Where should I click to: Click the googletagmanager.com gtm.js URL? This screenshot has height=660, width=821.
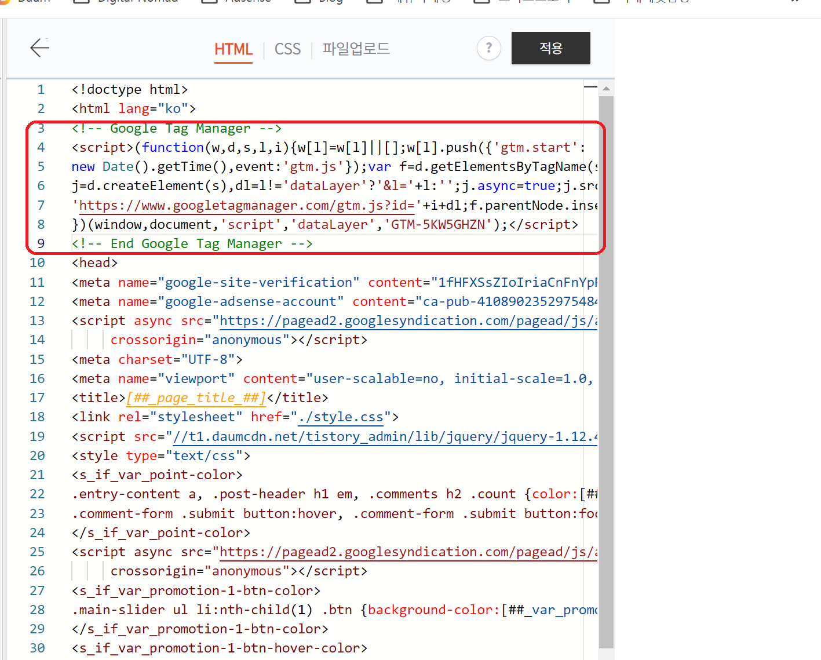247,206
